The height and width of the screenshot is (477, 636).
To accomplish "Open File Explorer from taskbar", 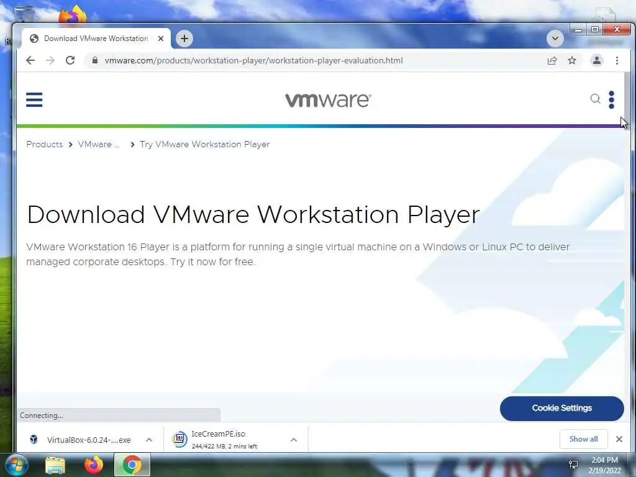I will pyautogui.click(x=55, y=465).
